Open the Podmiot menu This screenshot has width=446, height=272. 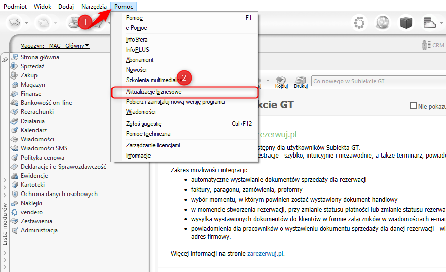pos(15,6)
